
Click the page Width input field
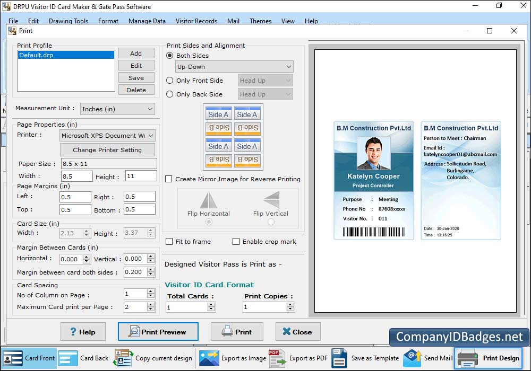(x=77, y=176)
